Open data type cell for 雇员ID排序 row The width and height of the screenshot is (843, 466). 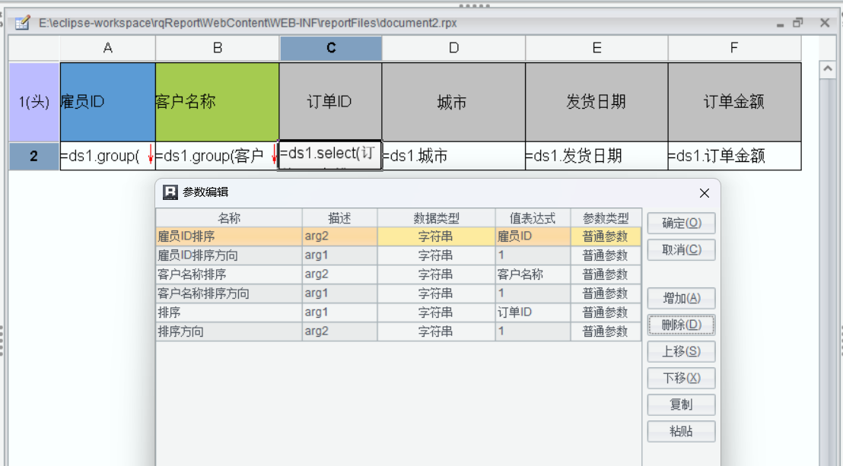pyautogui.click(x=436, y=236)
